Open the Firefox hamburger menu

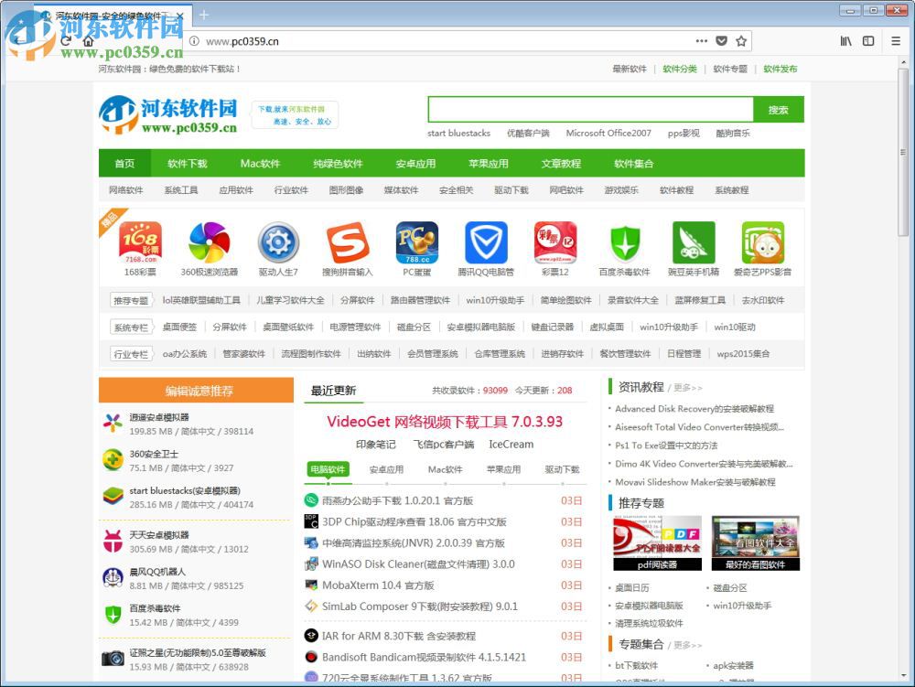(x=894, y=41)
